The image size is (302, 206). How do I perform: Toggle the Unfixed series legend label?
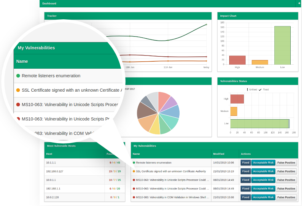(253, 90)
